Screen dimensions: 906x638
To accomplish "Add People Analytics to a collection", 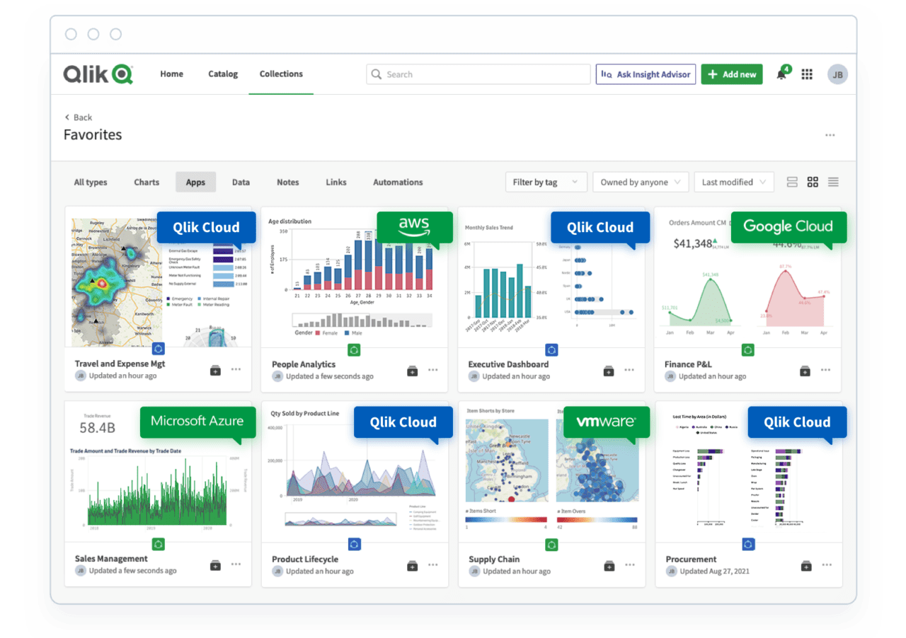I will coord(411,370).
